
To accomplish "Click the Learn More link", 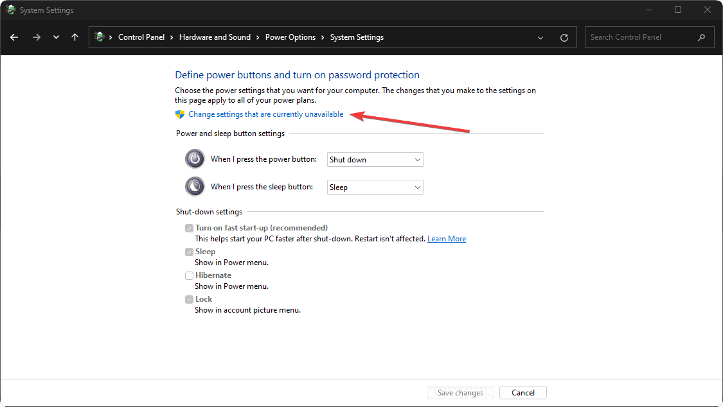I will 446,238.
